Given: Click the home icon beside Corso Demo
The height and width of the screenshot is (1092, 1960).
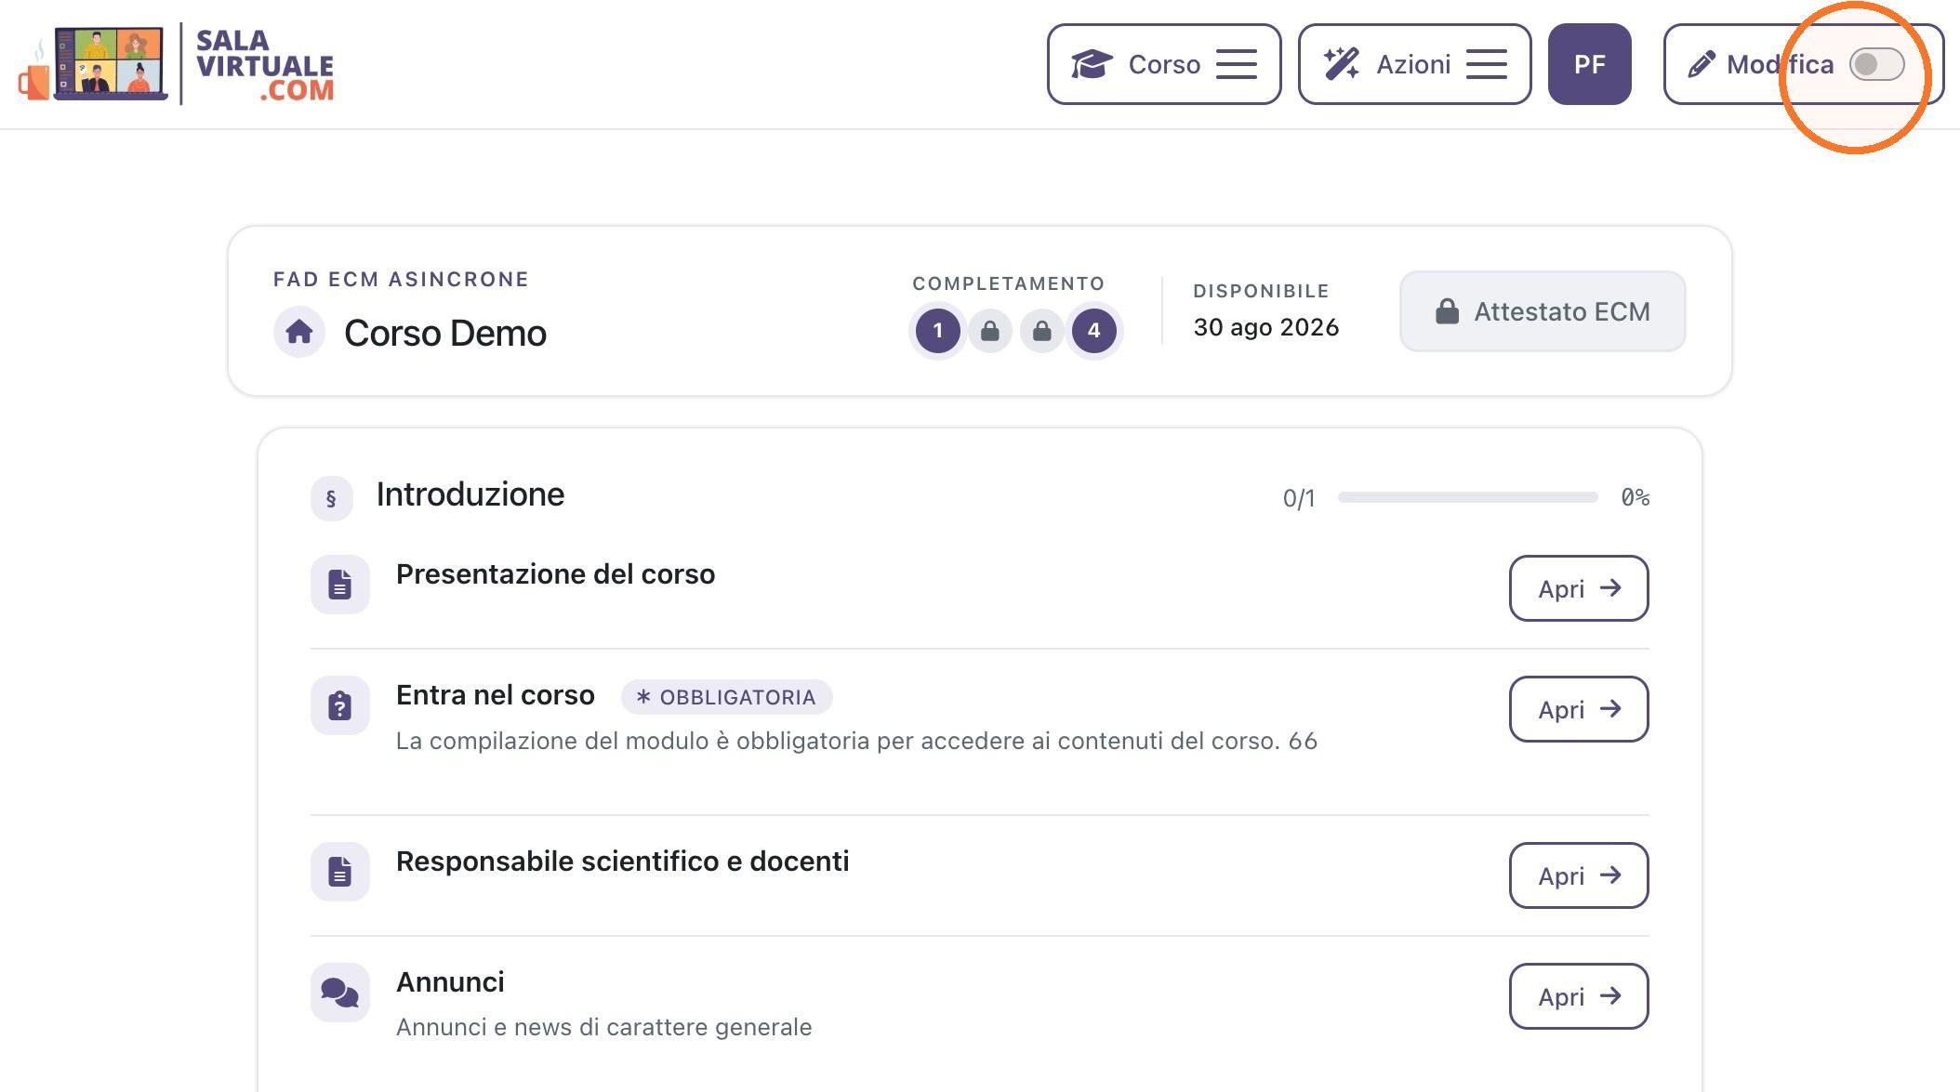Looking at the screenshot, I should pyautogui.click(x=299, y=332).
